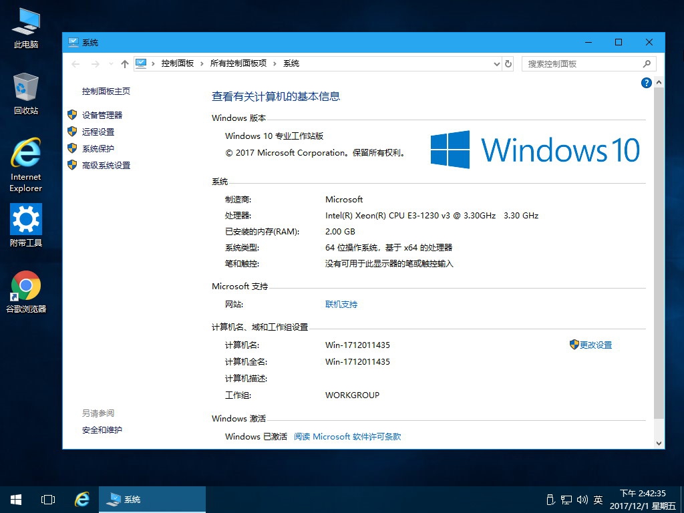Select WORKGROUP workgroup value
Viewport: 684px width, 513px height.
click(353, 395)
